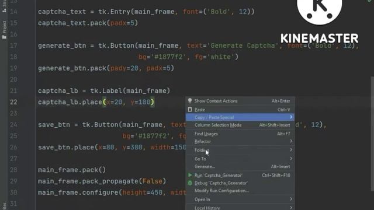Click 'main_frame.pack_propagate(False)' line

click(102, 181)
